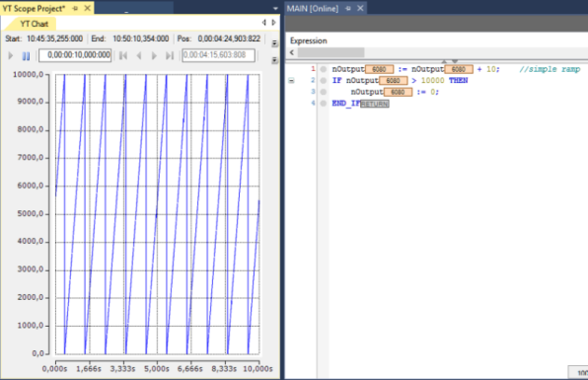Screen dimensions: 588x380
Task: Jump to the start of the recording
Action: (123, 56)
